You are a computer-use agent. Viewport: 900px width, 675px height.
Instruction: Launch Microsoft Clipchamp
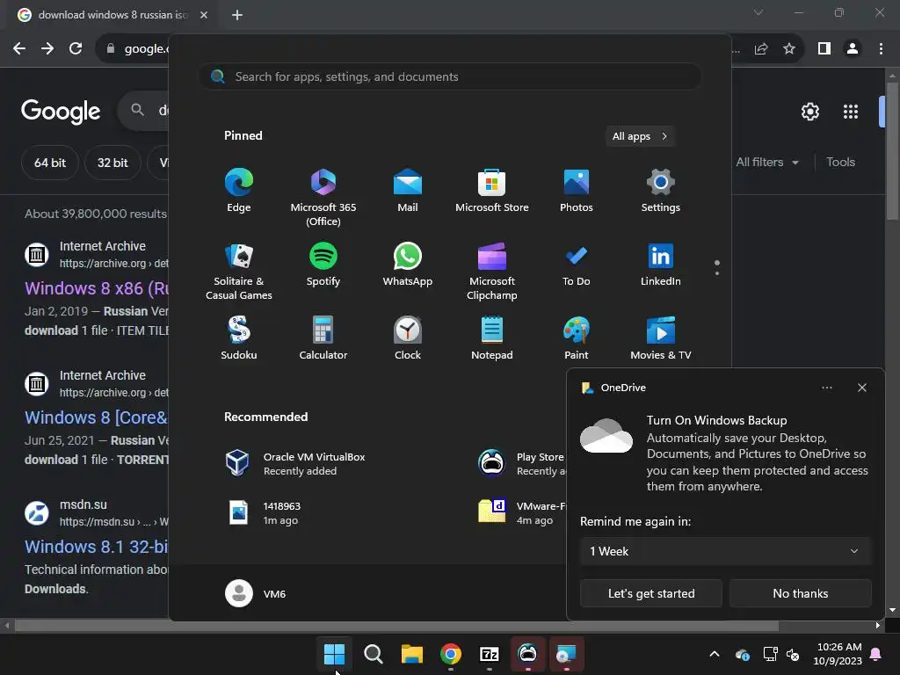(492, 272)
